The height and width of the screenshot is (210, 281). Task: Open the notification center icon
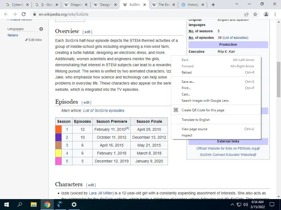pyautogui.click(x=272, y=205)
